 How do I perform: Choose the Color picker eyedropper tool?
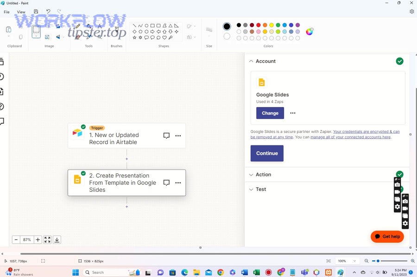click(89, 37)
